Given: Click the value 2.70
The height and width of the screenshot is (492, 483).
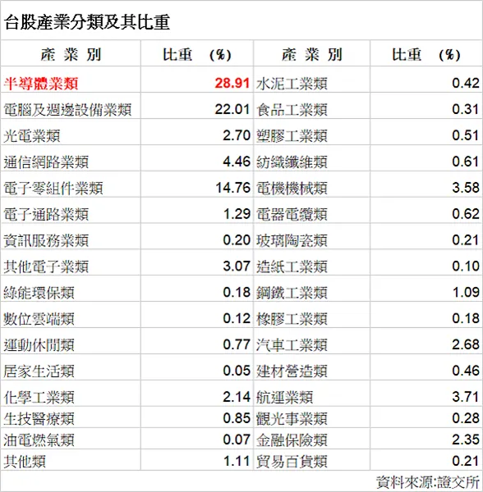Looking at the screenshot, I should 237,135.
